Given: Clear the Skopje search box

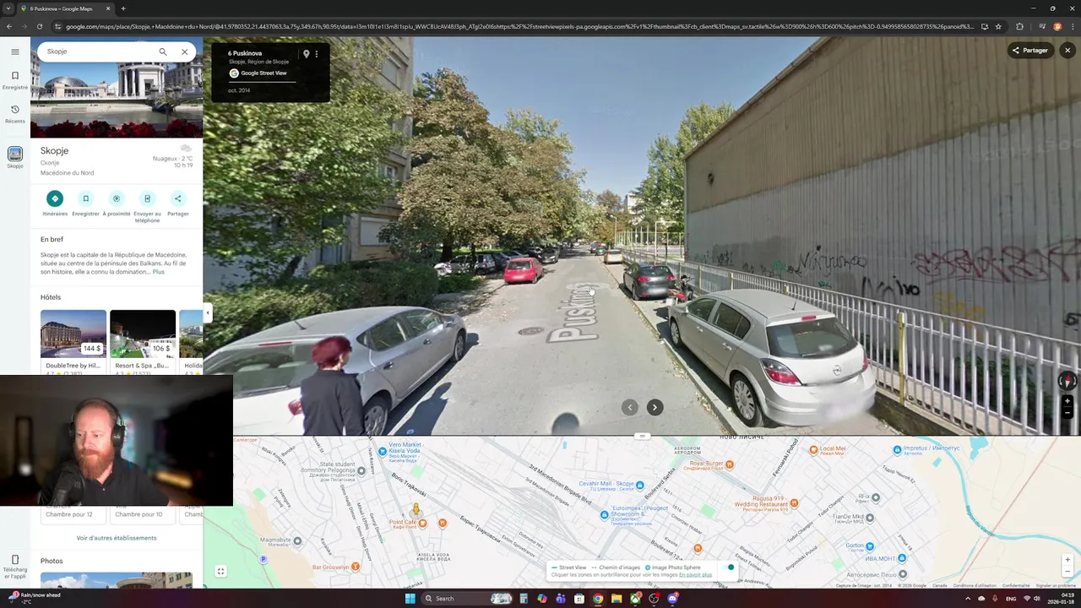Looking at the screenshot, I should pyautogui.click(x=185, y=52).
